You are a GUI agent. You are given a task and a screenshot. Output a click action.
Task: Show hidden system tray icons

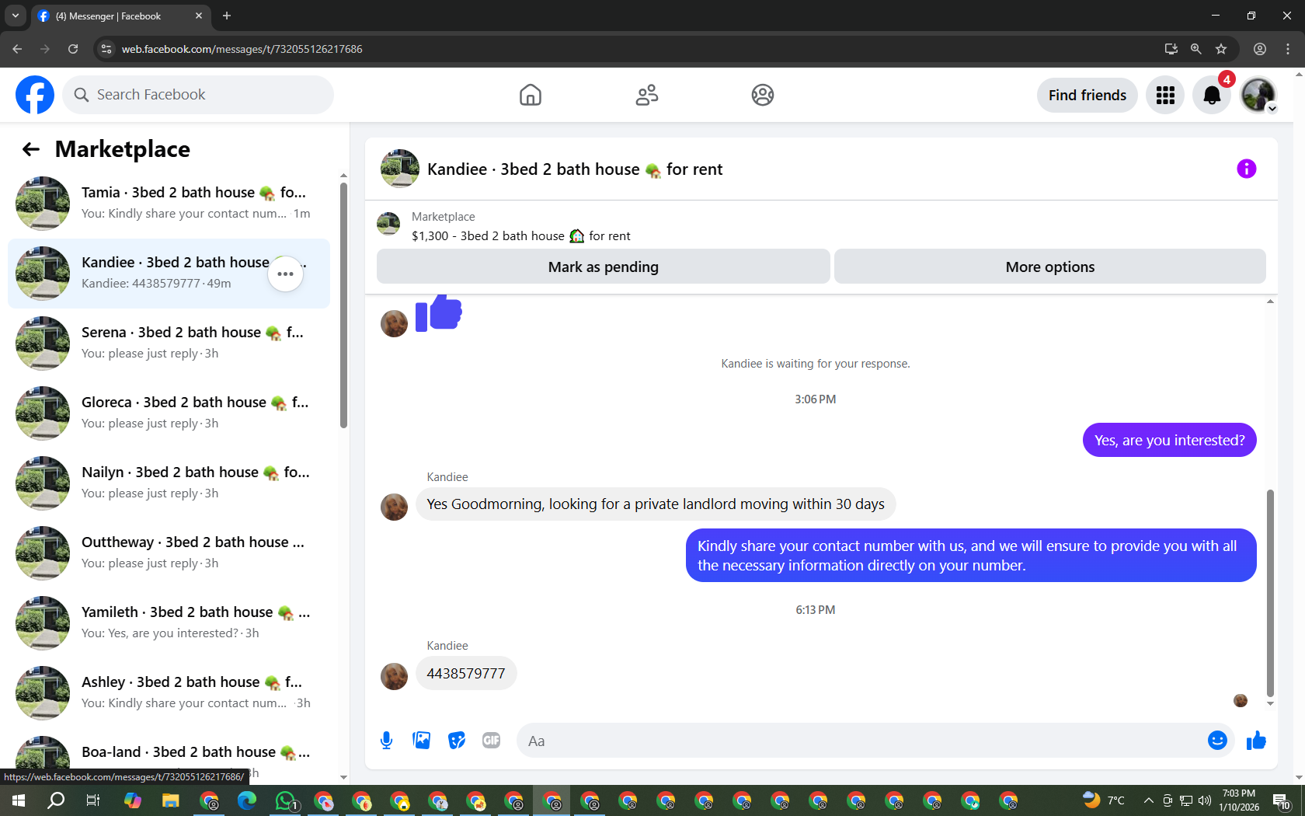[1148, 800]
